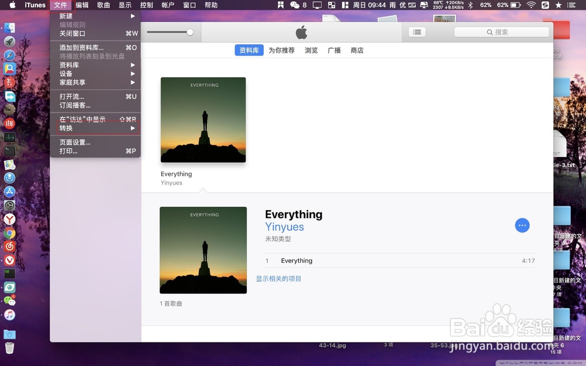
Task: Click the Sogou input S icon in menu bar
Action: click(x=545, y=5)
